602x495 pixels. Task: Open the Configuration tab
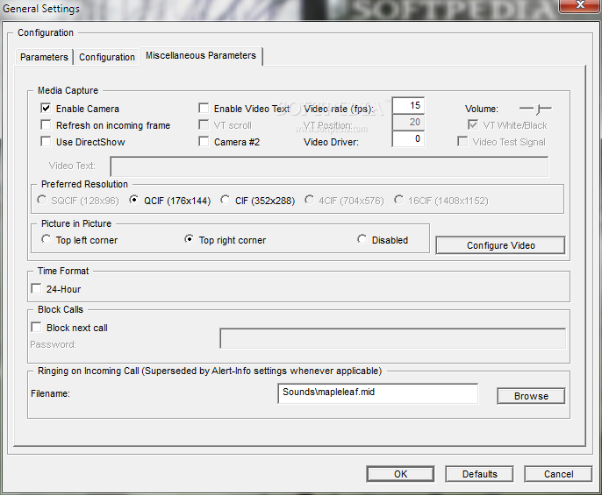(x=107, y=57)
